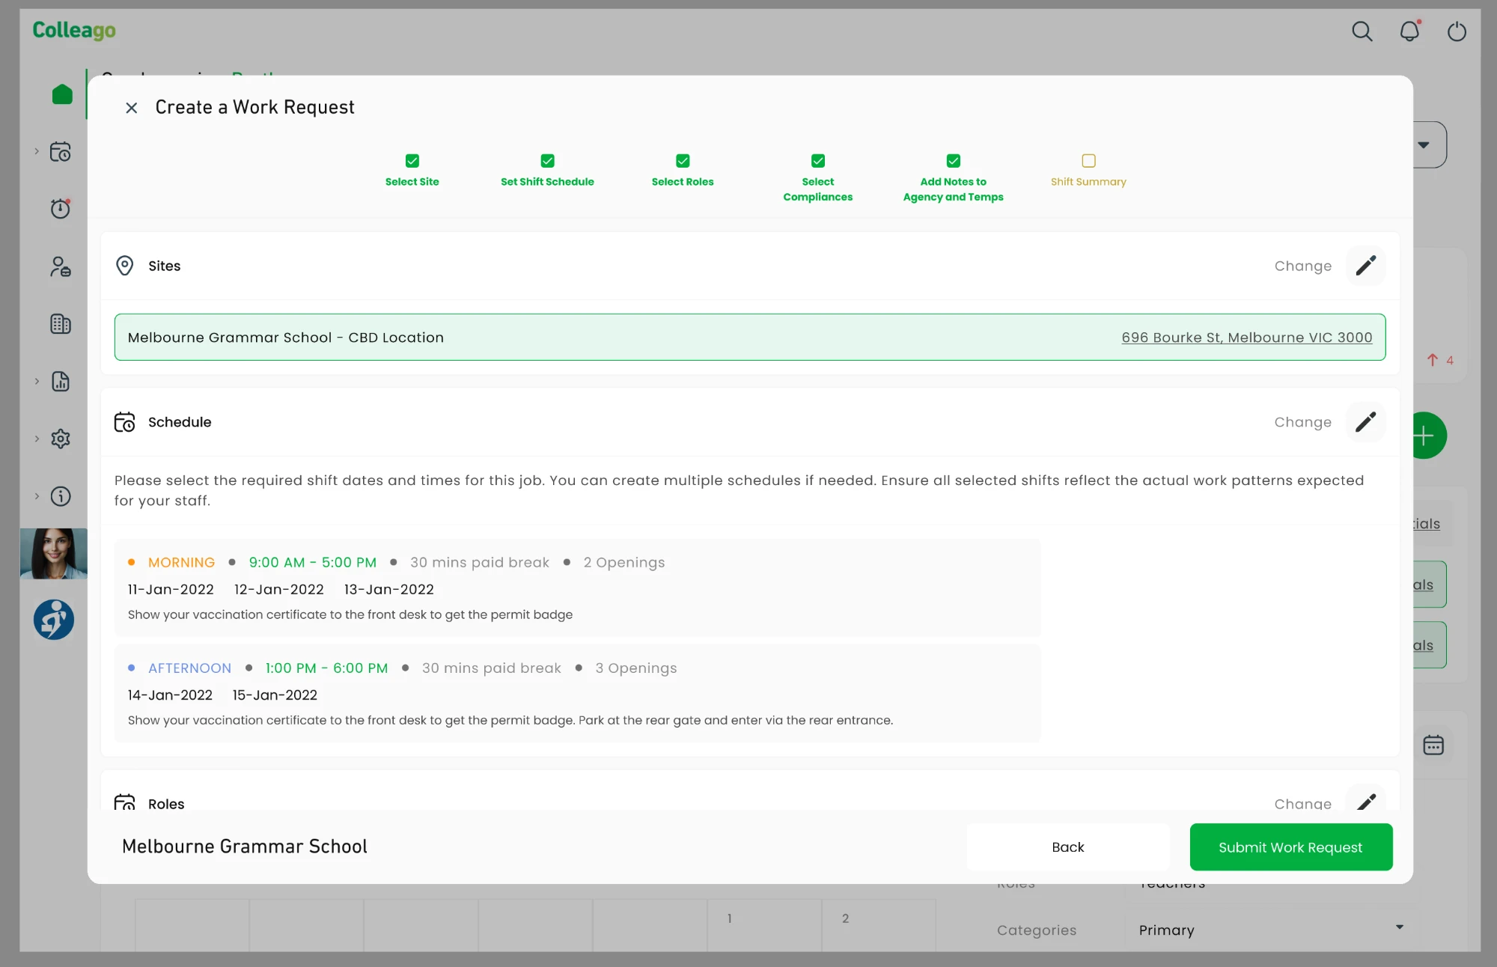Select the Melbourne Grammar School CBD Location row
1497x967 pixels.
[x=750, y=338]
